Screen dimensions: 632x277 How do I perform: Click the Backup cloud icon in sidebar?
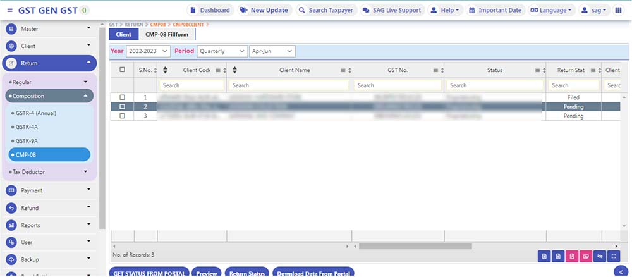coord(11,259)
